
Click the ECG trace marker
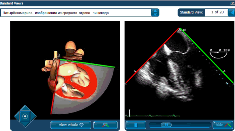pyautogui.click(x=130, y=113)
